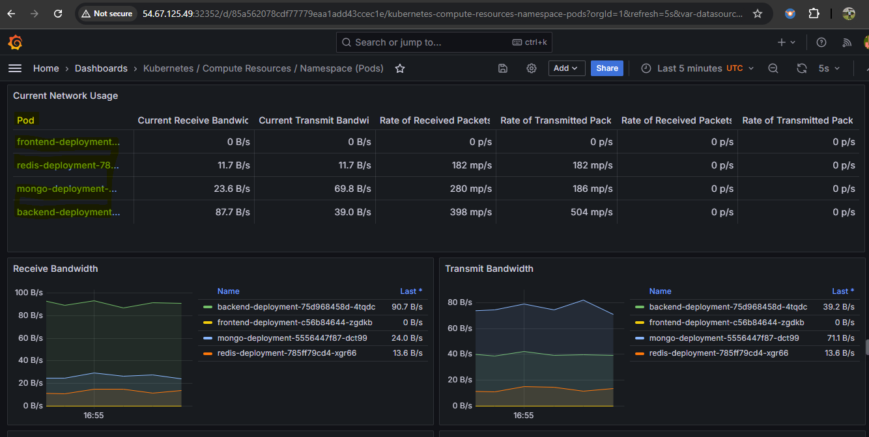Go to the Dashboards breadcrumb

pyautogui.click(x=101, y=68)
